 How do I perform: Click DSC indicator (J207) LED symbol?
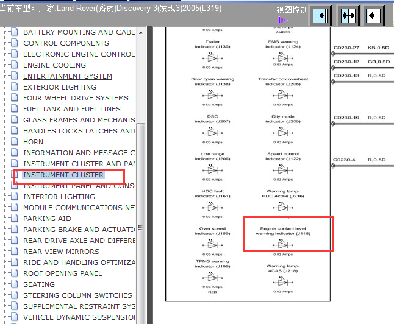pos(213,133)
